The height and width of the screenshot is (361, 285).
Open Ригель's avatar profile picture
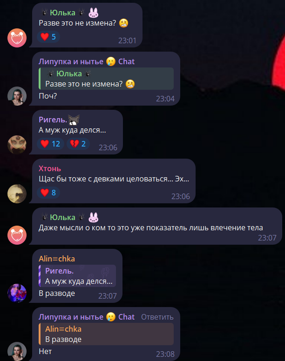tap(17, 145)
